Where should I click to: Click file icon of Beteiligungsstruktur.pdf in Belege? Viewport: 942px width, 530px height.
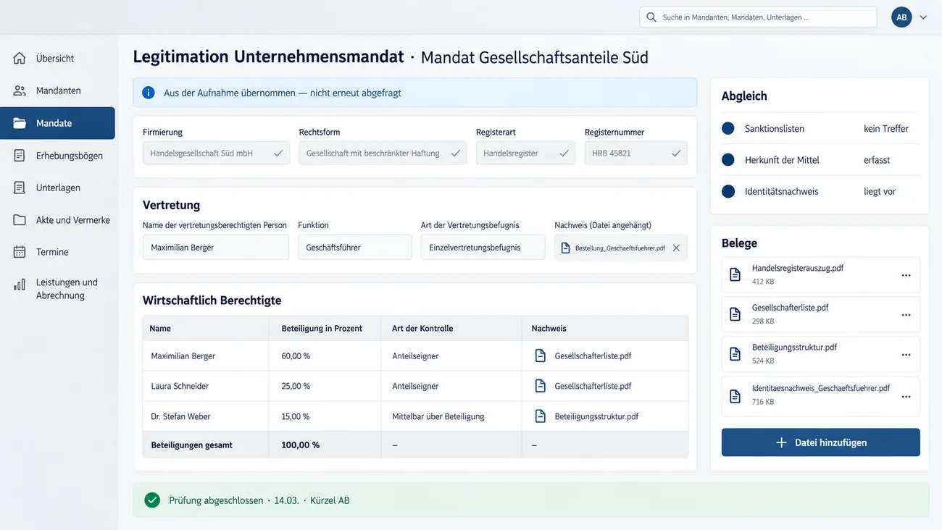pos(735,354)
